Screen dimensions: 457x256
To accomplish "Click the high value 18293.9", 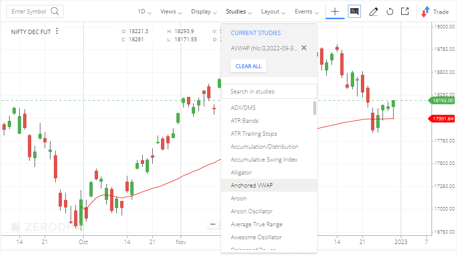I will tap(184, 31).
